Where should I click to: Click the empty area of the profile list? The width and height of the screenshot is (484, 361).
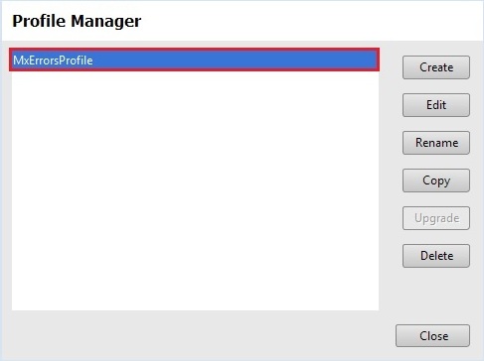coord(195,190)
